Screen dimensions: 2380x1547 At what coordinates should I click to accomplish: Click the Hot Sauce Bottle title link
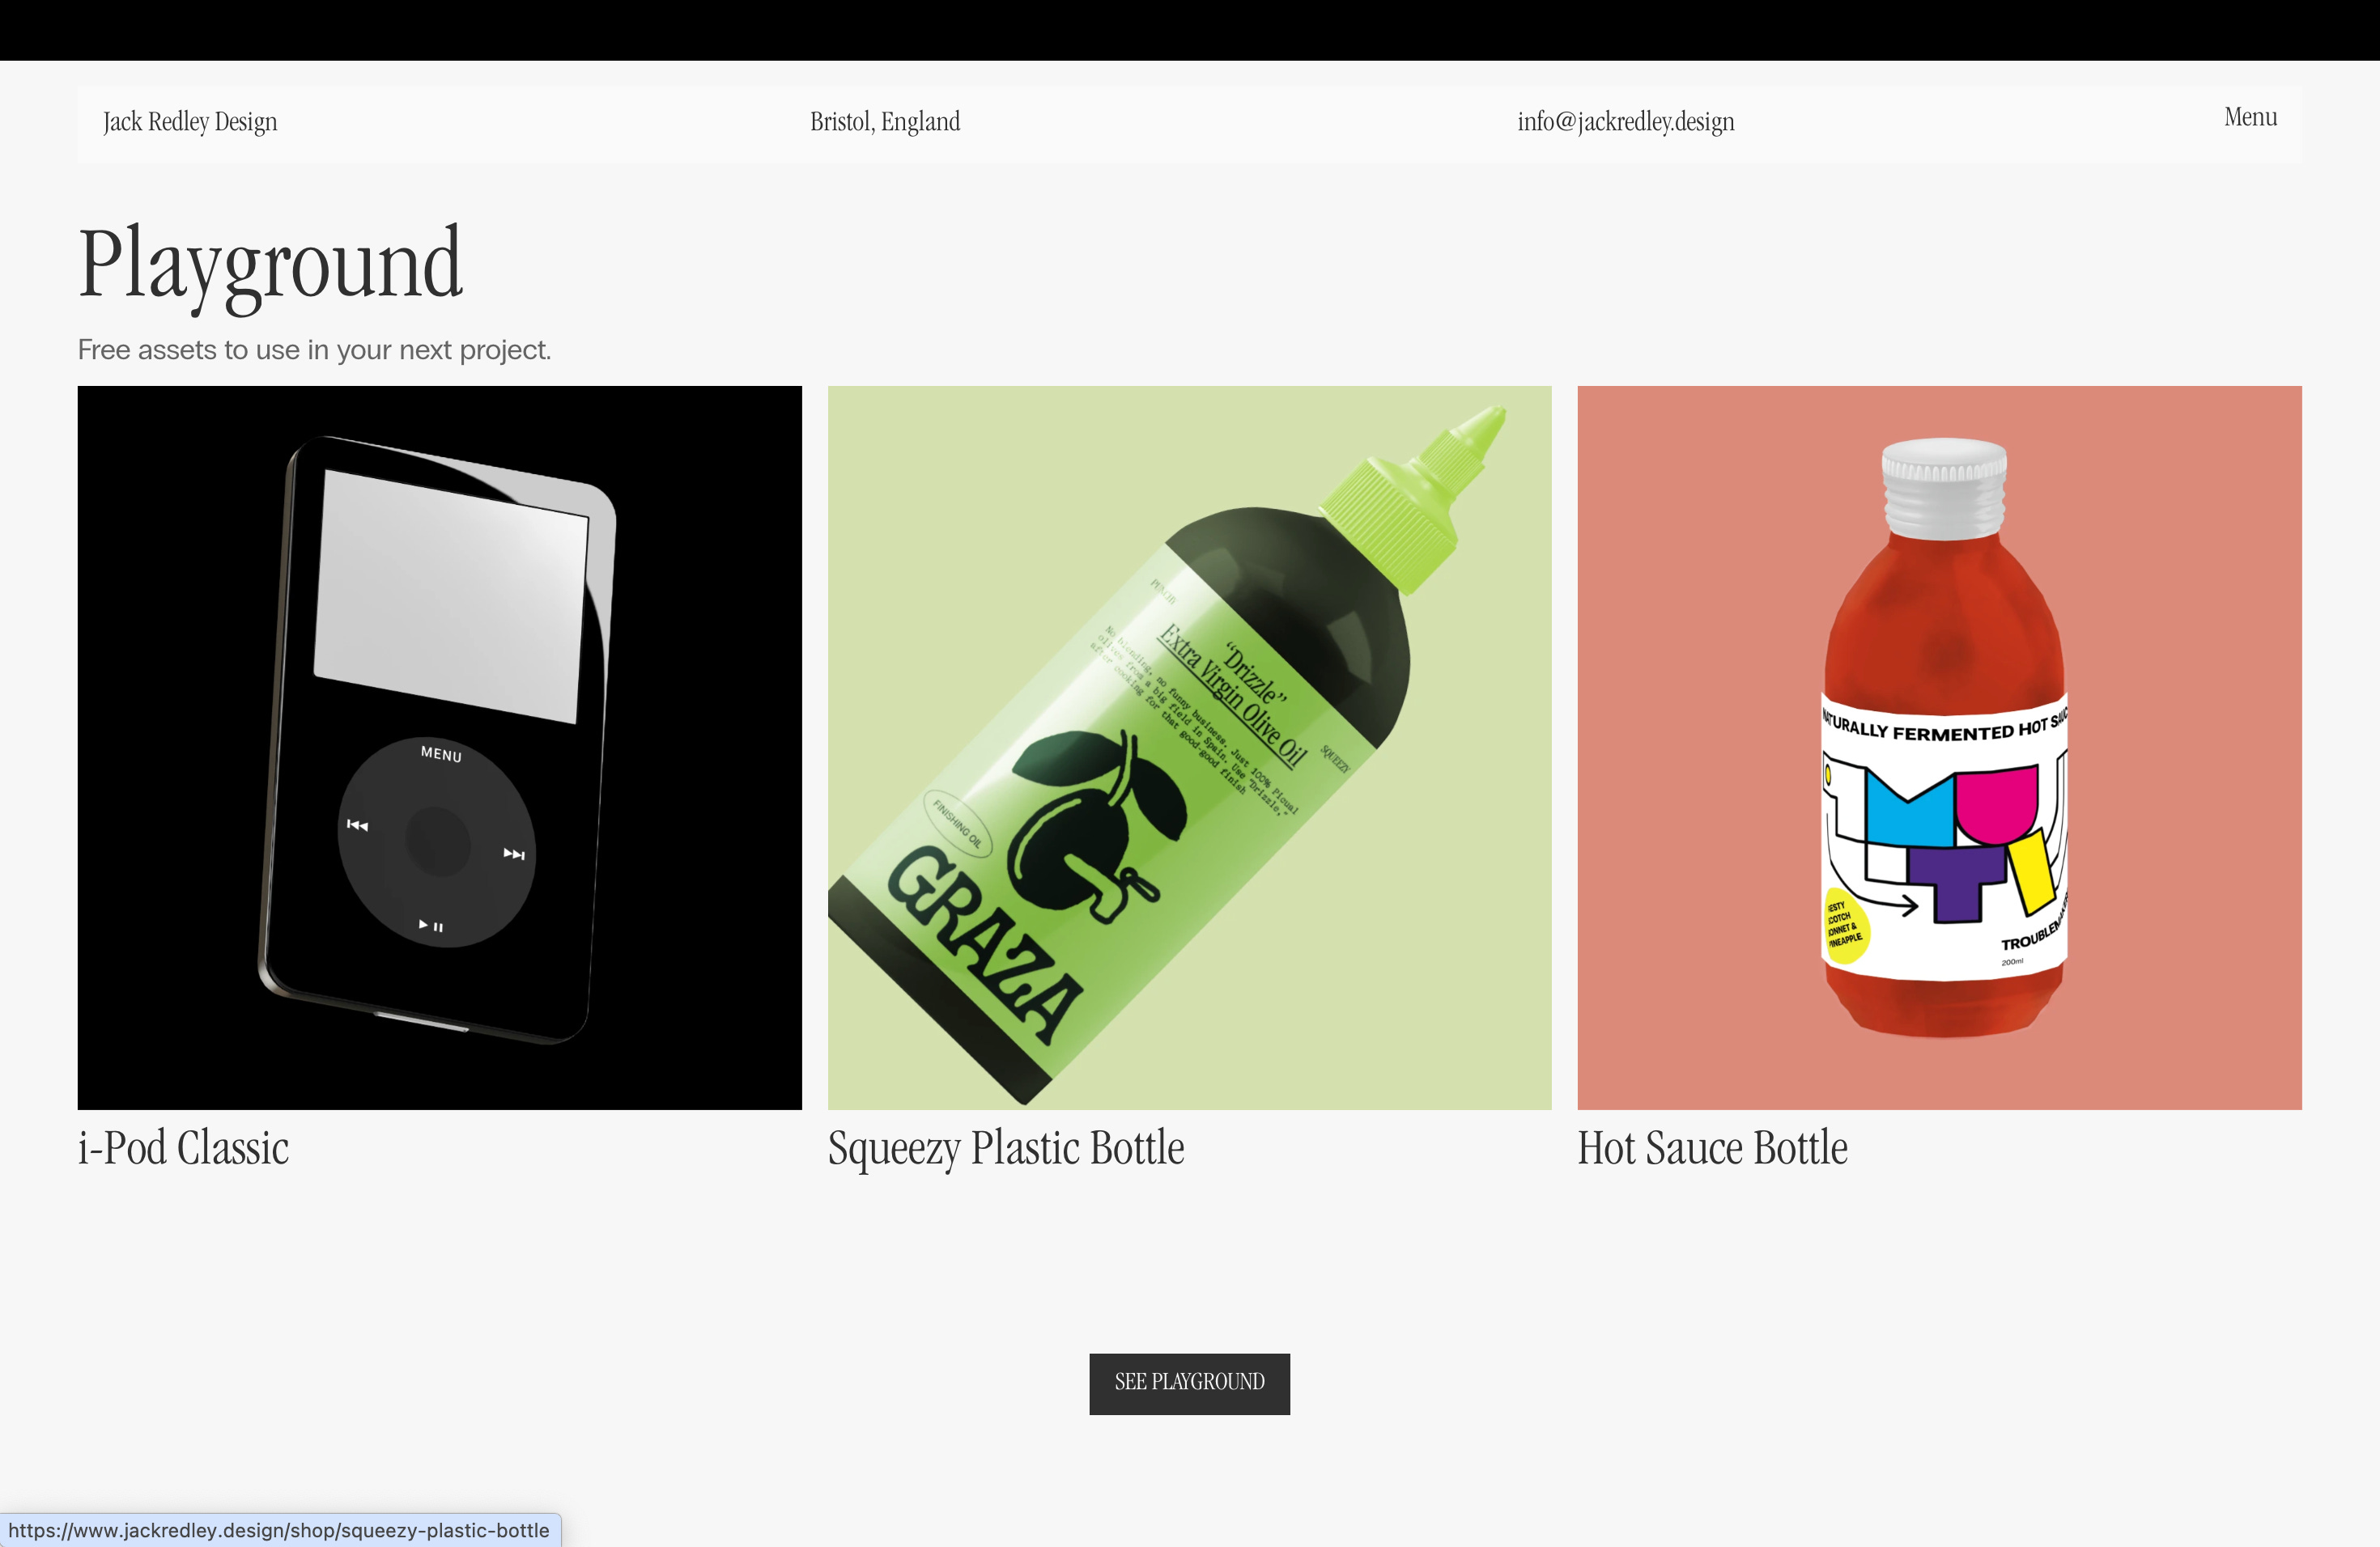click(x=1712, y=1147)
